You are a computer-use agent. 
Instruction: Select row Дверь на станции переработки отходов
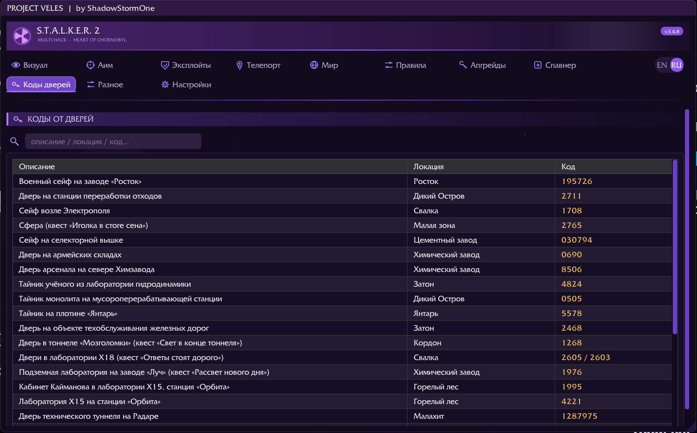(x=342, y=196)
